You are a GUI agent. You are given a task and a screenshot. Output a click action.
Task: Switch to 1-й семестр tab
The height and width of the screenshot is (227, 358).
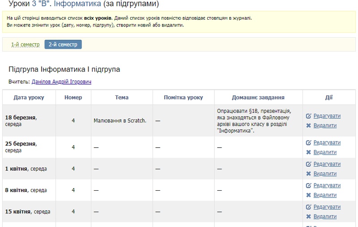tap(26, 44)
